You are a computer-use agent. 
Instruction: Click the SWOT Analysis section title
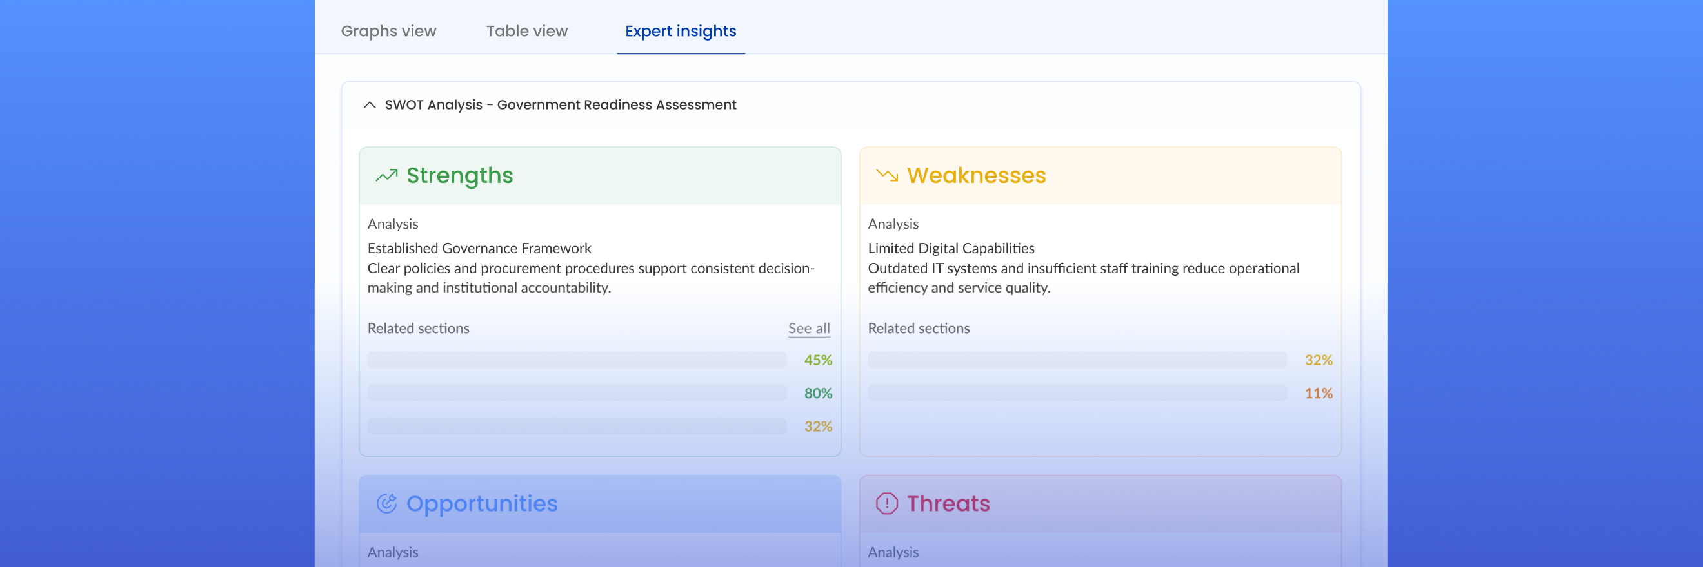coord(561,105)
